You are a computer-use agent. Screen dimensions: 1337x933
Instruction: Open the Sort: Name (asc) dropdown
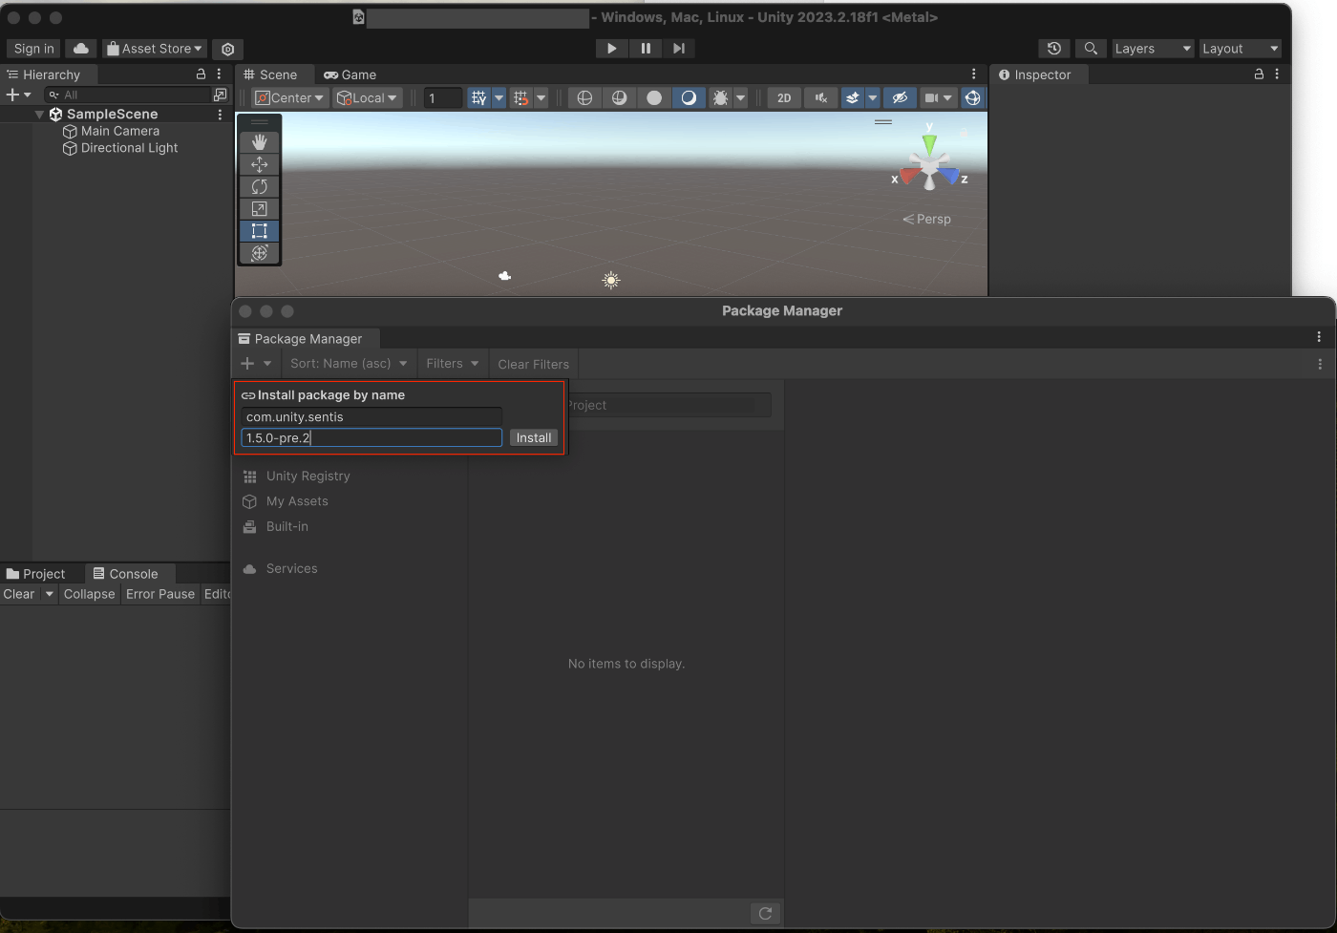tap(349, 364)
